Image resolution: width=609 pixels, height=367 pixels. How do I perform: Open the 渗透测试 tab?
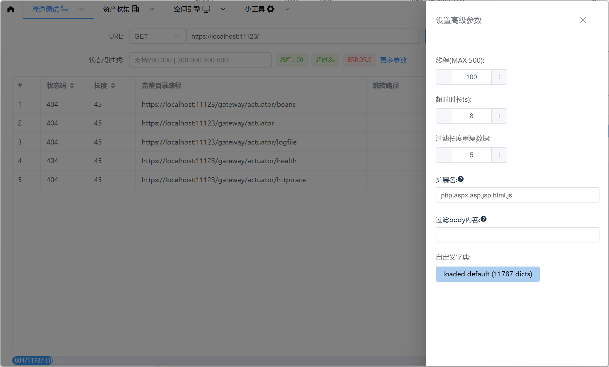click(50, 9)
